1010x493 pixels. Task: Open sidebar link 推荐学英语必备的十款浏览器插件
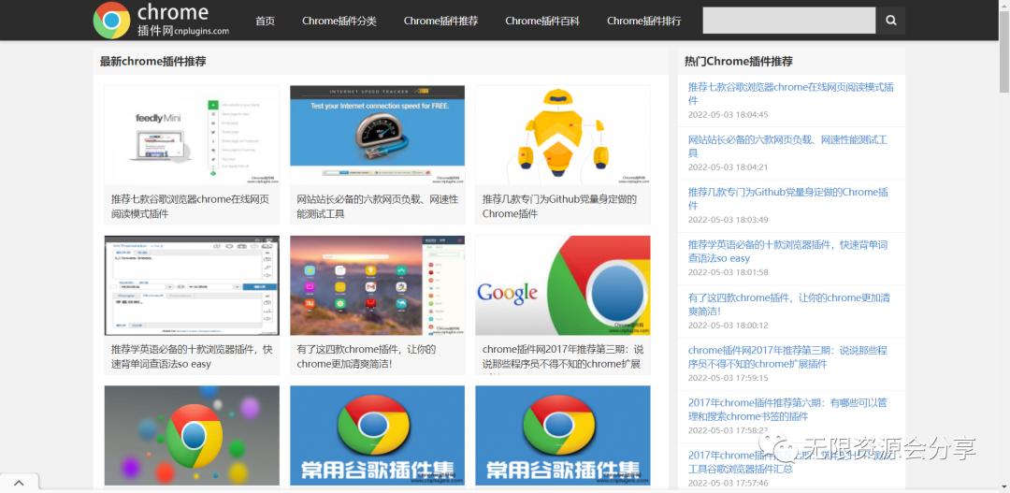(x=787, y=252)
